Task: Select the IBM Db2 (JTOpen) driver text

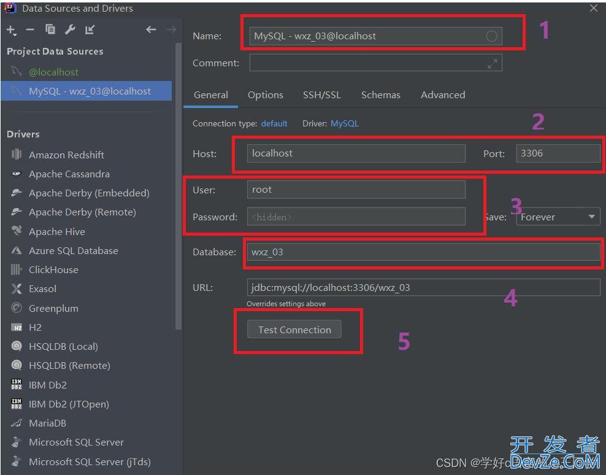Action: click(x=69, y=404)
